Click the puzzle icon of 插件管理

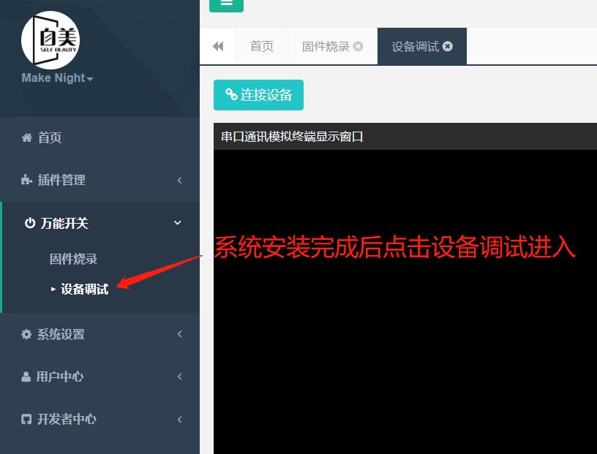(x=26, y=180)
